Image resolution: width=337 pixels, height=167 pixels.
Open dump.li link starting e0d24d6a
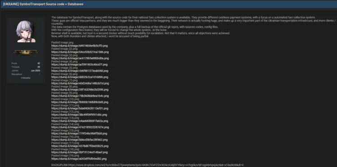coord(80,83)
